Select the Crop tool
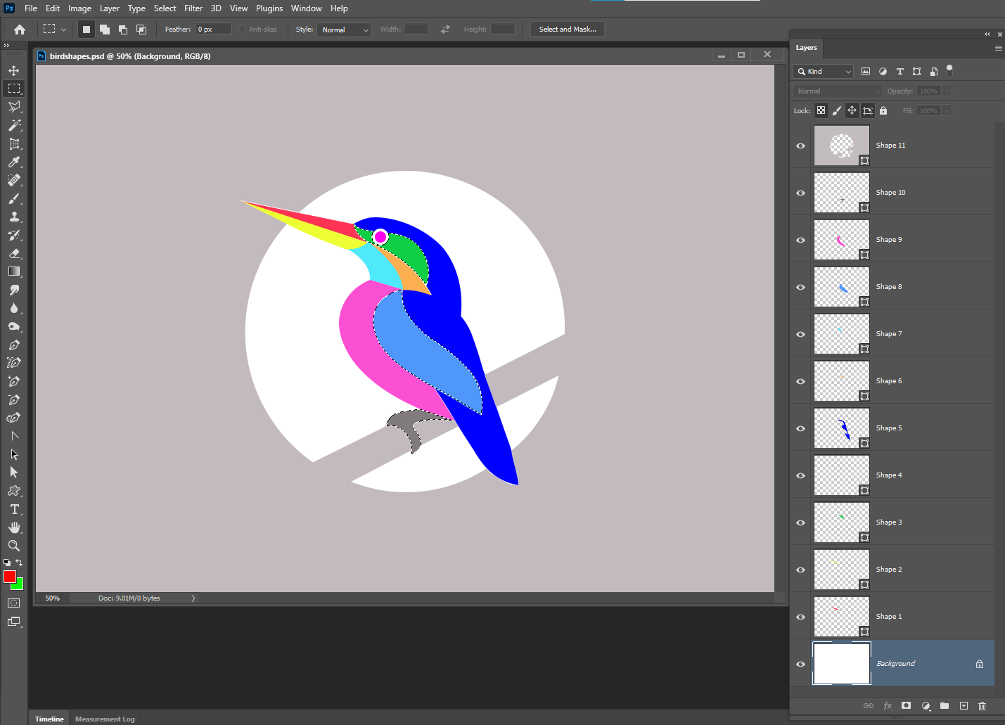 click(x=14, y=143)
